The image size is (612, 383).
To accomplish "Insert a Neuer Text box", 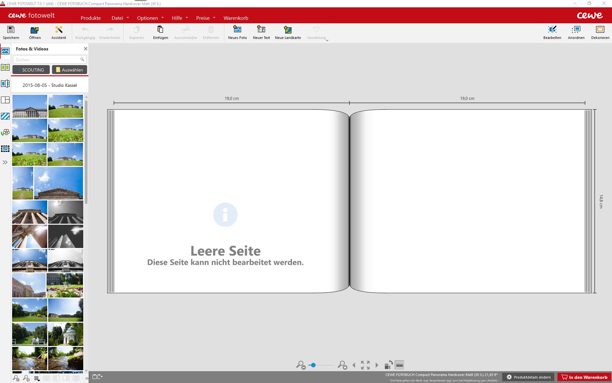I will point(261,30).
